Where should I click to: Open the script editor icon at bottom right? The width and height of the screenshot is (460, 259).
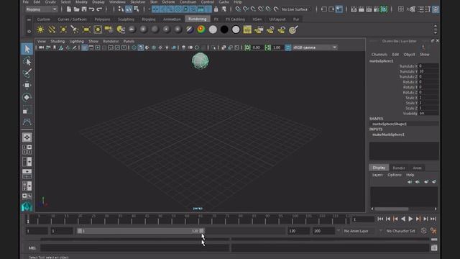click(434, 248)
